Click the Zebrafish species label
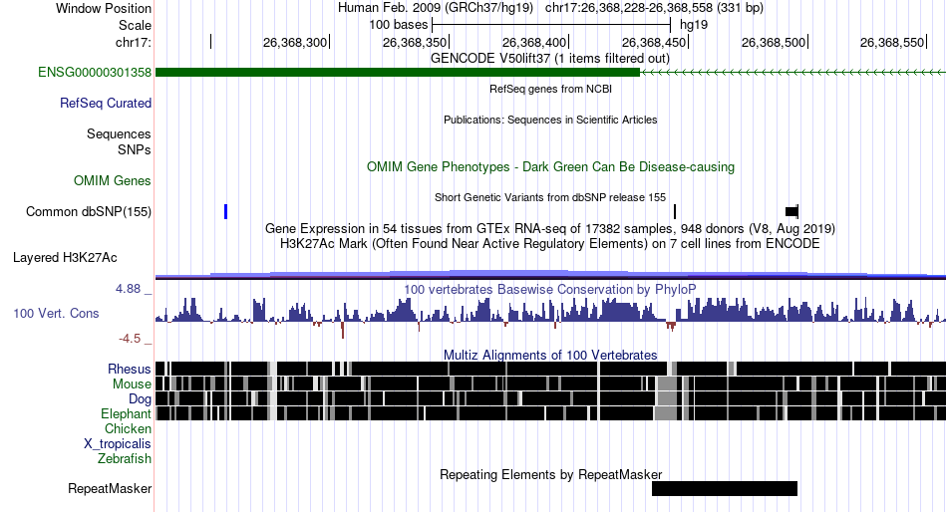This screenshot has height=512, width=947. pyautogui.click(x=125, y=459)
